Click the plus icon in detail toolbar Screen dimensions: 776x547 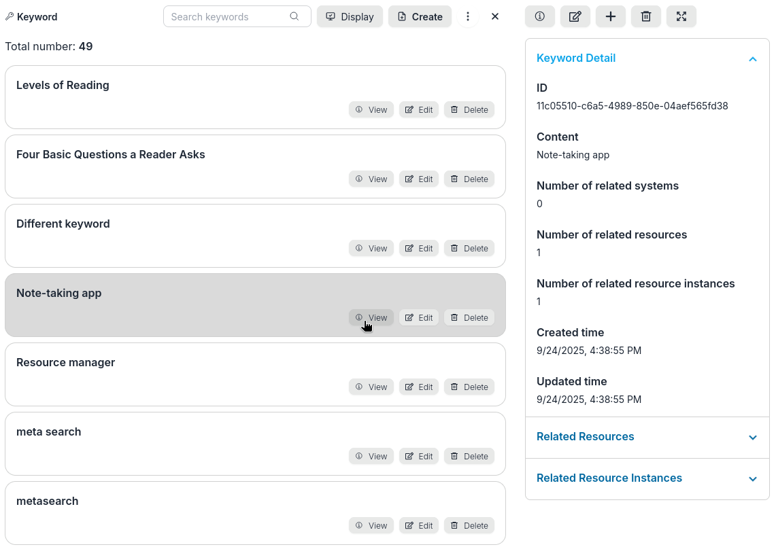[x=611, y=16]
